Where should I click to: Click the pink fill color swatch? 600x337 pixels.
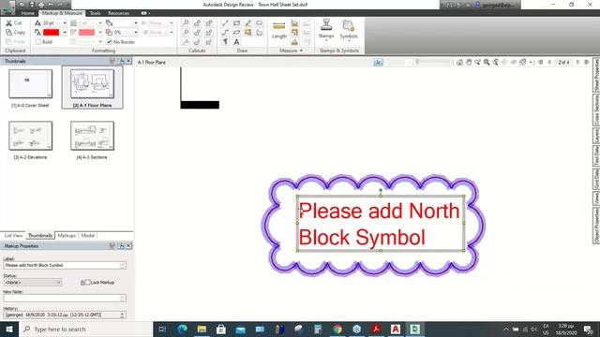tap(87, 33)
